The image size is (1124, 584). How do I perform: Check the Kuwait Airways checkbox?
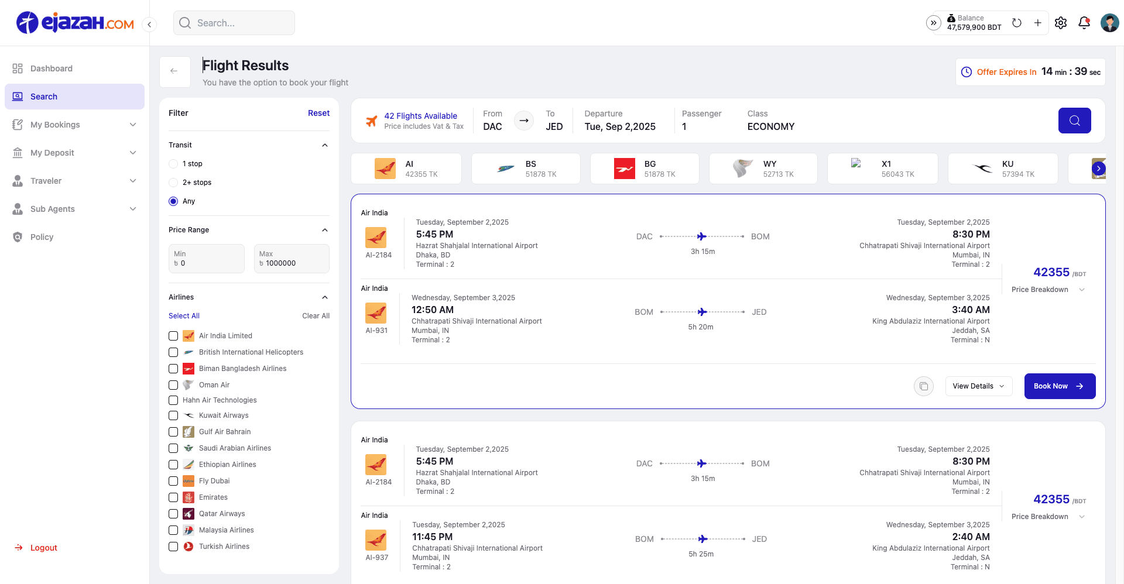tap(173, 415)
